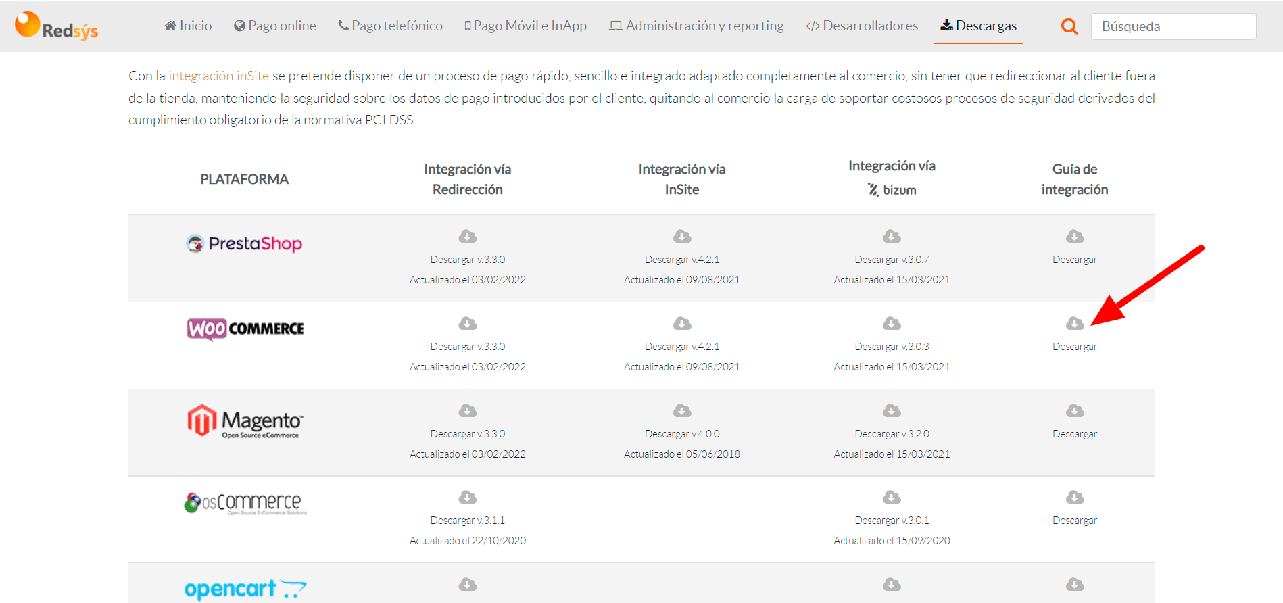This screenshot has height=603, width=1283.
Task: Click the orange search magnifier icon
Action: coord(1069,26)
